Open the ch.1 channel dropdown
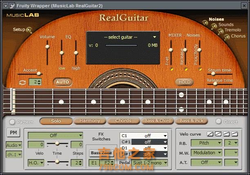The width and height of the screenshot is (250, 175). (14, 154)
